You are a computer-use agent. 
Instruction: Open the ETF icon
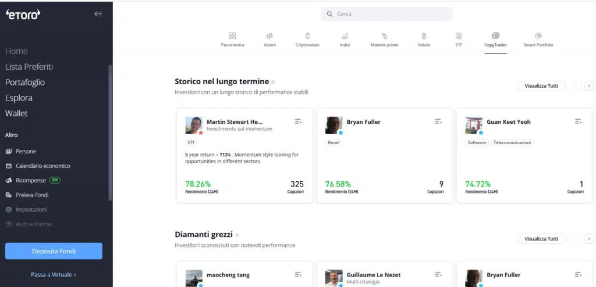point(459,35)
